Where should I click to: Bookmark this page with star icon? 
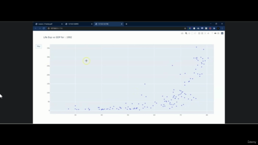(185, 29)
